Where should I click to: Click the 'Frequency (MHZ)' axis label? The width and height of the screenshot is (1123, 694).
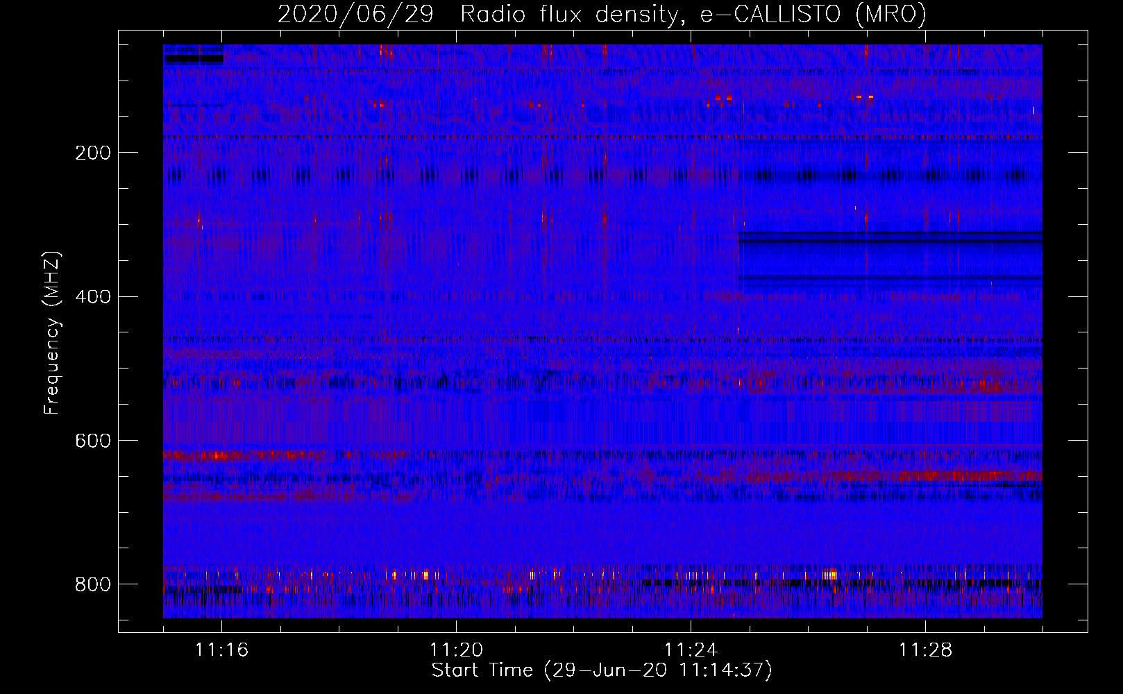52,333
